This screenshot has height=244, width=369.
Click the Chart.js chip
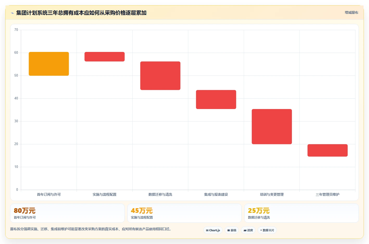tap(213, 230)
